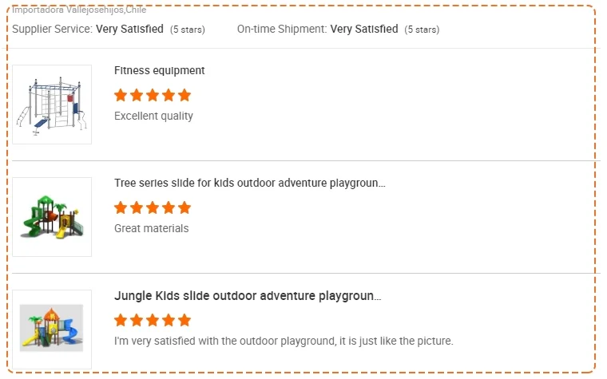The height and width of the screenshot is (379, 607).
Task: Click the first star of Fitness equipment rating
Action: tap(121, 95)
